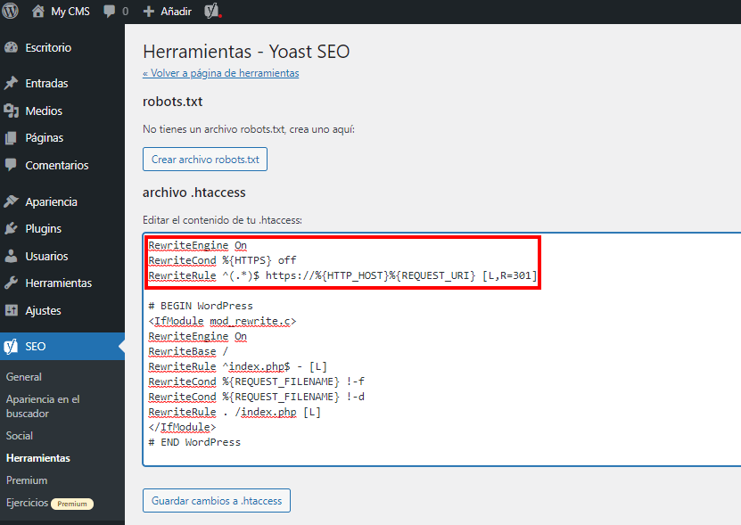Click the Entradas pushpin icon
741x525 pixels.
tap(12, 83)
